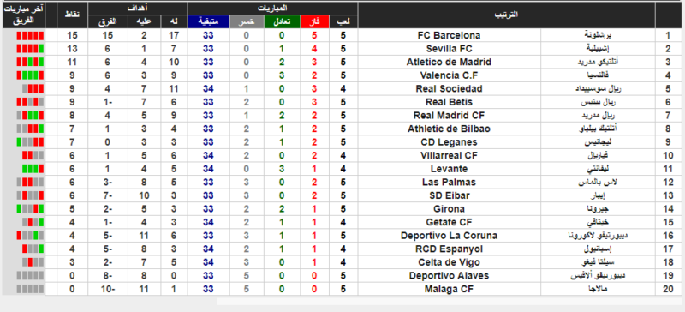Screen dimensions: 685x312
Task: Click the نقاط points column header
Action: click(x=72, y=15)
